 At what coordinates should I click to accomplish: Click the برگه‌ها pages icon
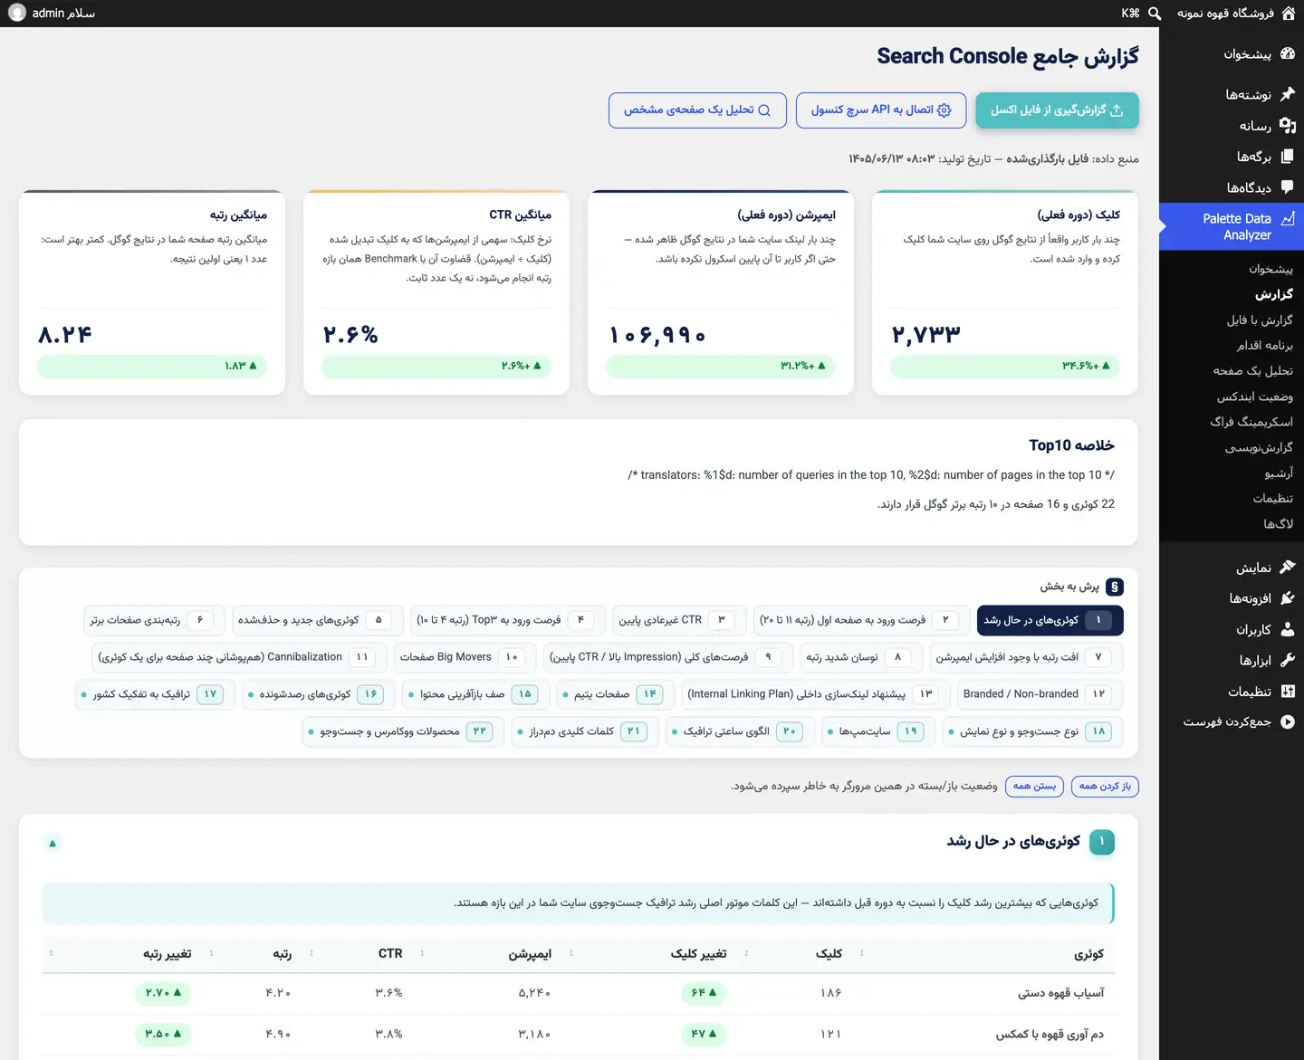coord(1288,157)
